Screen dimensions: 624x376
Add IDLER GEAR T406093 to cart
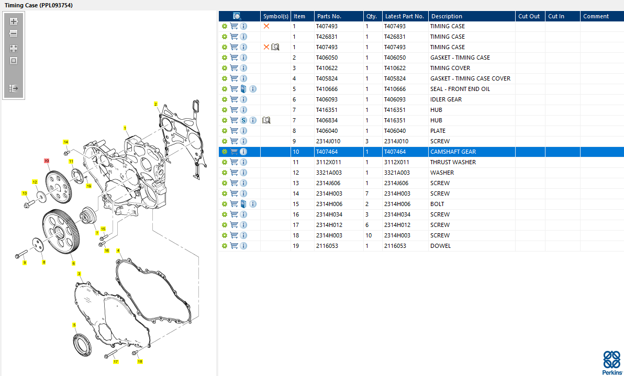234,99
